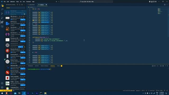Click the Spaces indentation status item
The image size is (169, 95).
point(138,91)
